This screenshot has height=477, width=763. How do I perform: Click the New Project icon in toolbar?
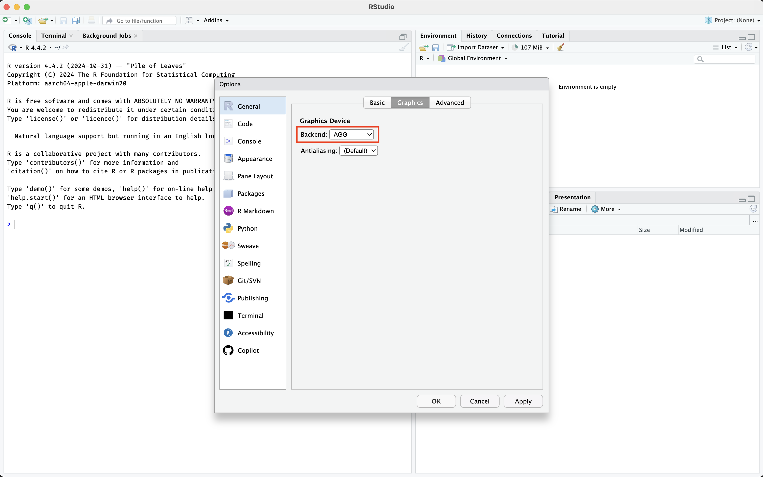point(27,20)
